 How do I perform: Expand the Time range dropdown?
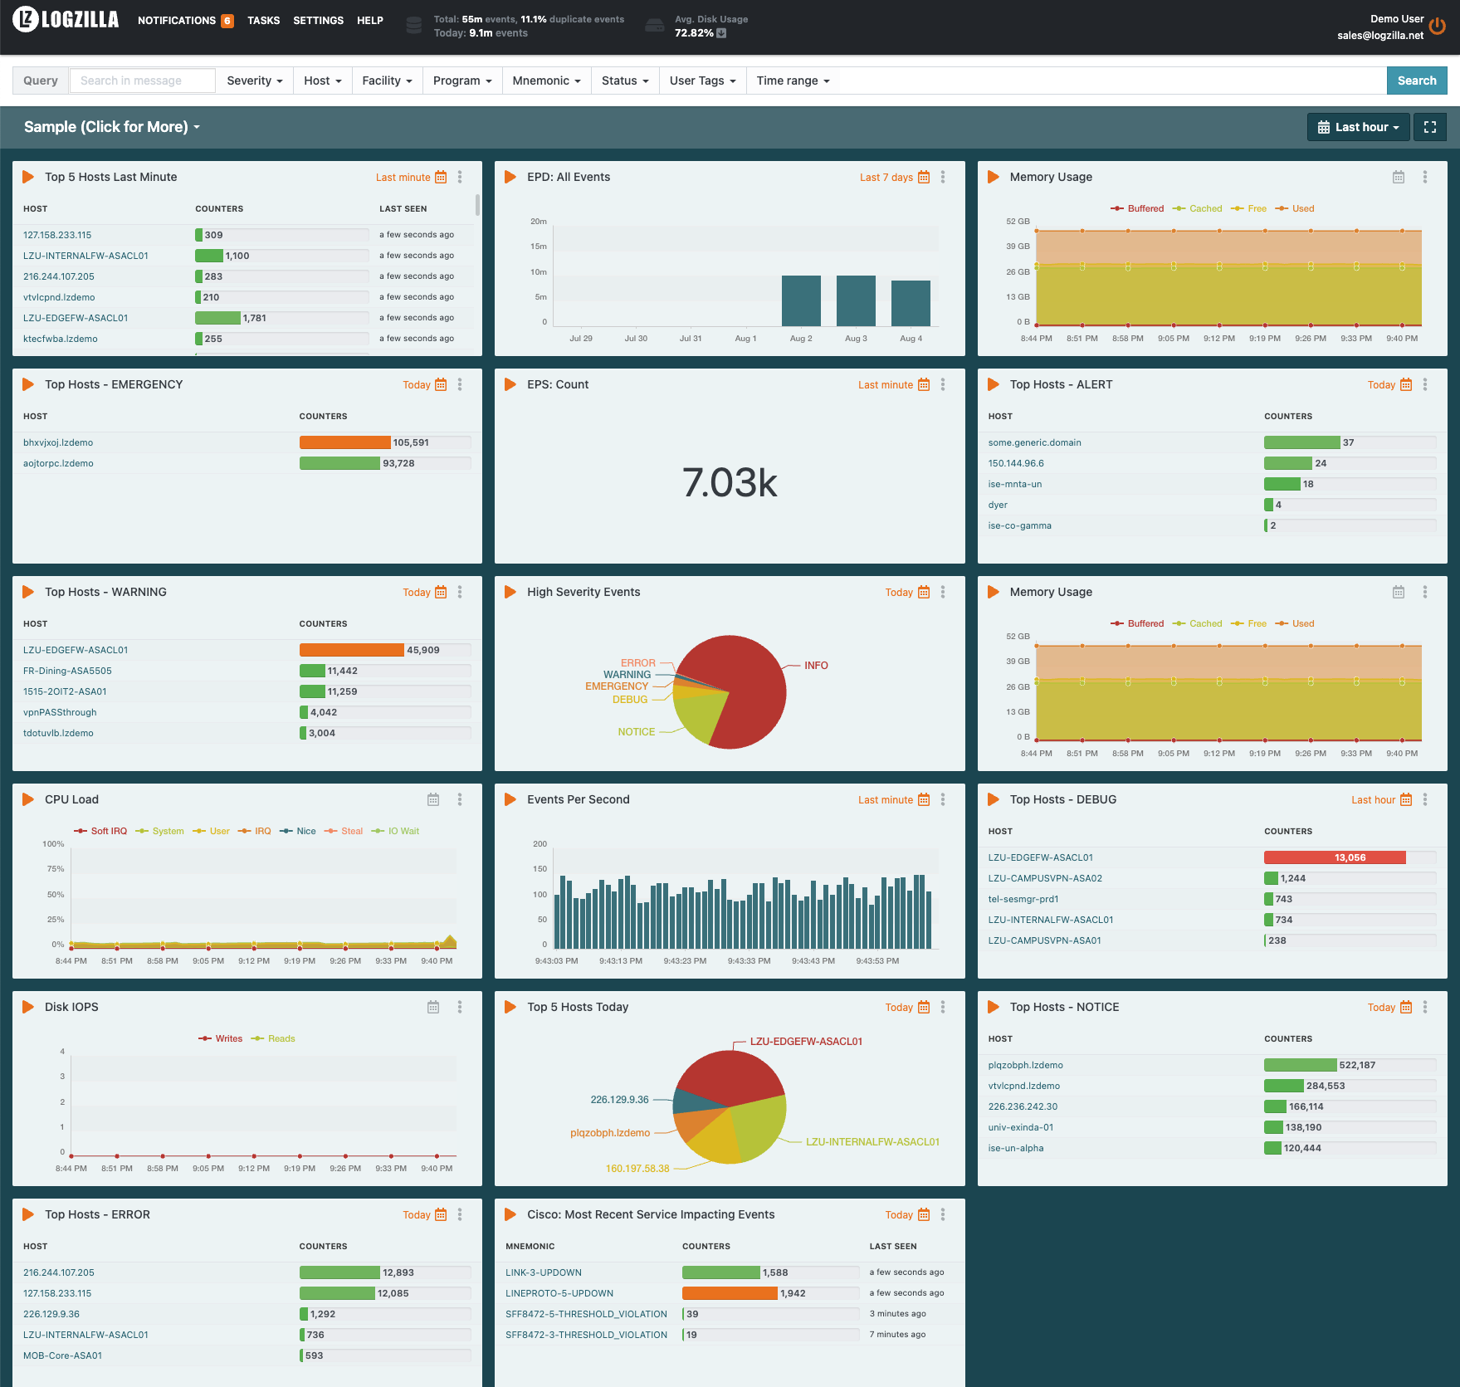pos(792,81)
